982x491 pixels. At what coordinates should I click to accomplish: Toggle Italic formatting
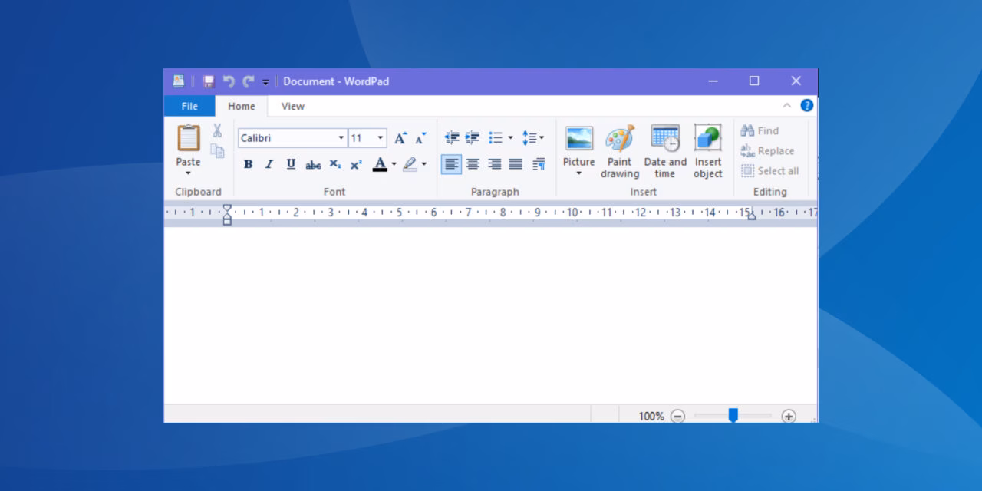[x=269, y=164]
